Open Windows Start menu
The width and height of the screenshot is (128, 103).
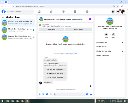(2, 101)
